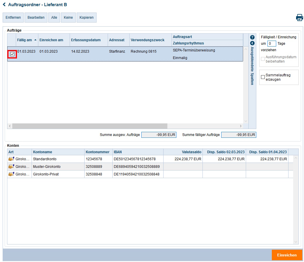The width and height of the screenshot is (304, 262).
Task: Click the SEPA-Terminüberweisung order type cell
Action: pos(194,50)
